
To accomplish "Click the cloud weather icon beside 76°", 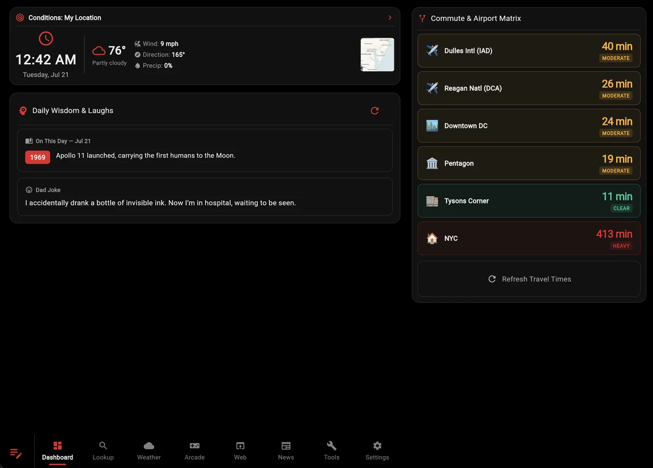I will 99,50.
